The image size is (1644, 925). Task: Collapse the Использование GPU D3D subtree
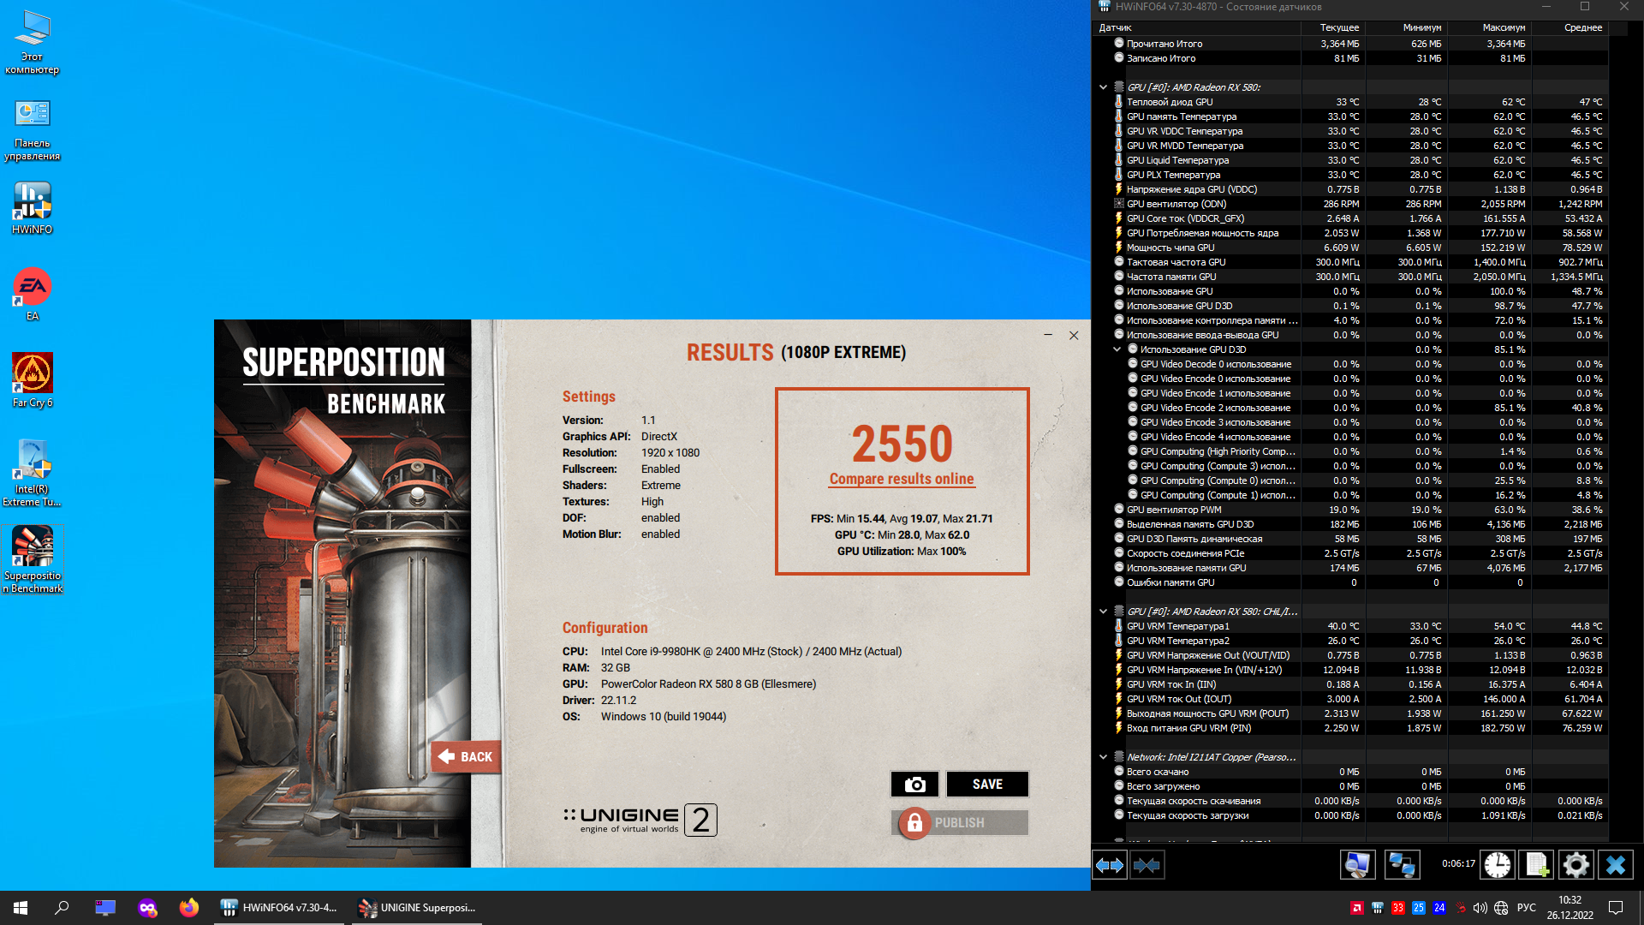click(1117, 349)
